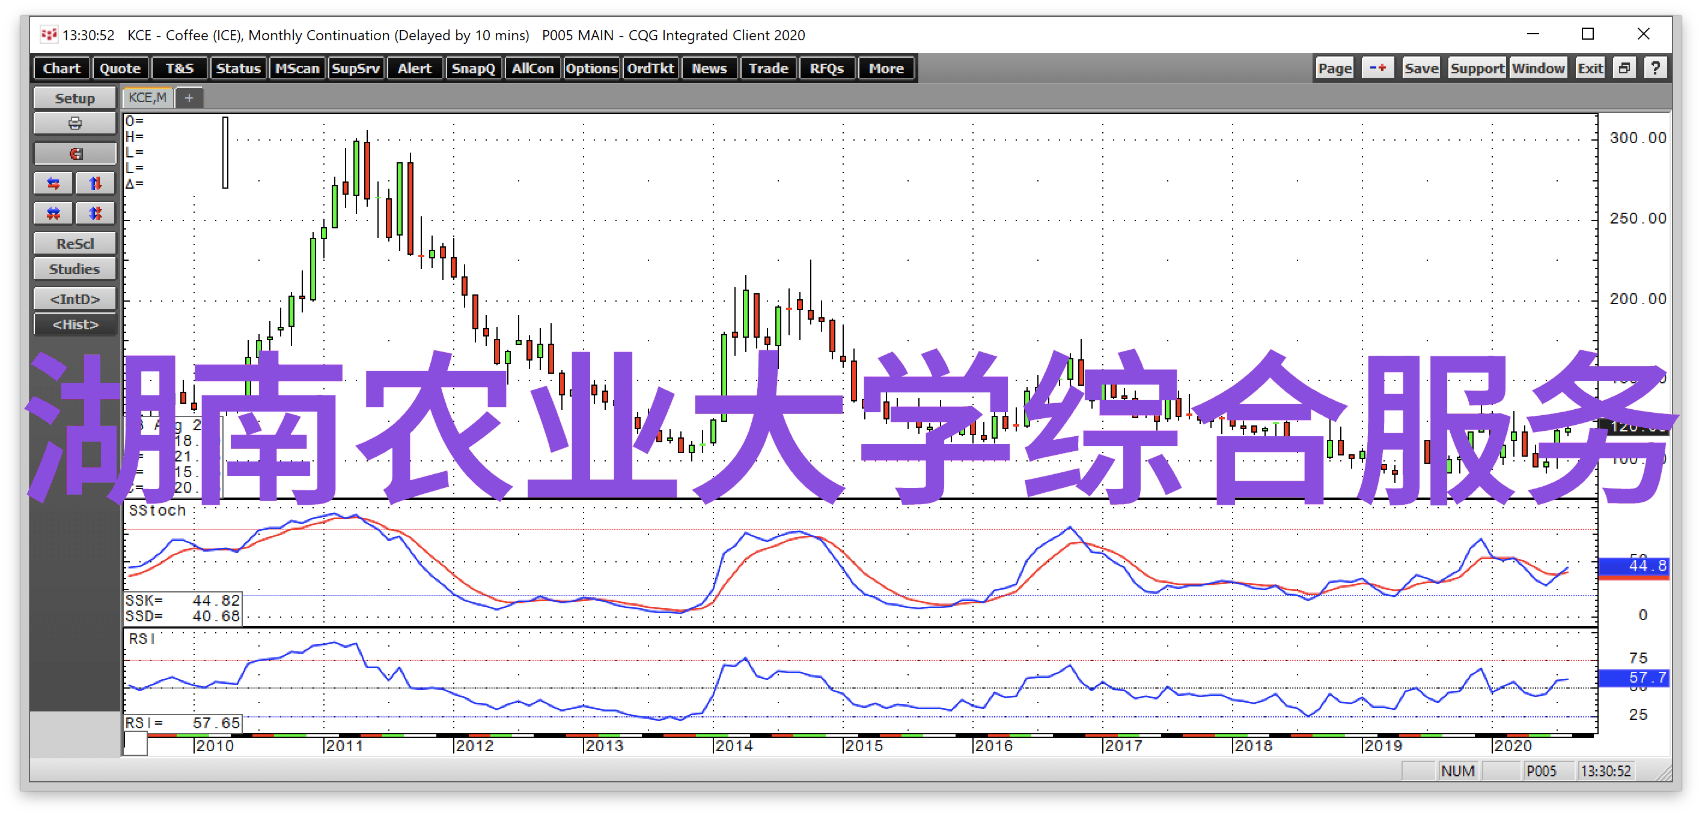The image size is (1702, 816).
Task: Open the News toolbar item
Action: (x=710, y=68)
